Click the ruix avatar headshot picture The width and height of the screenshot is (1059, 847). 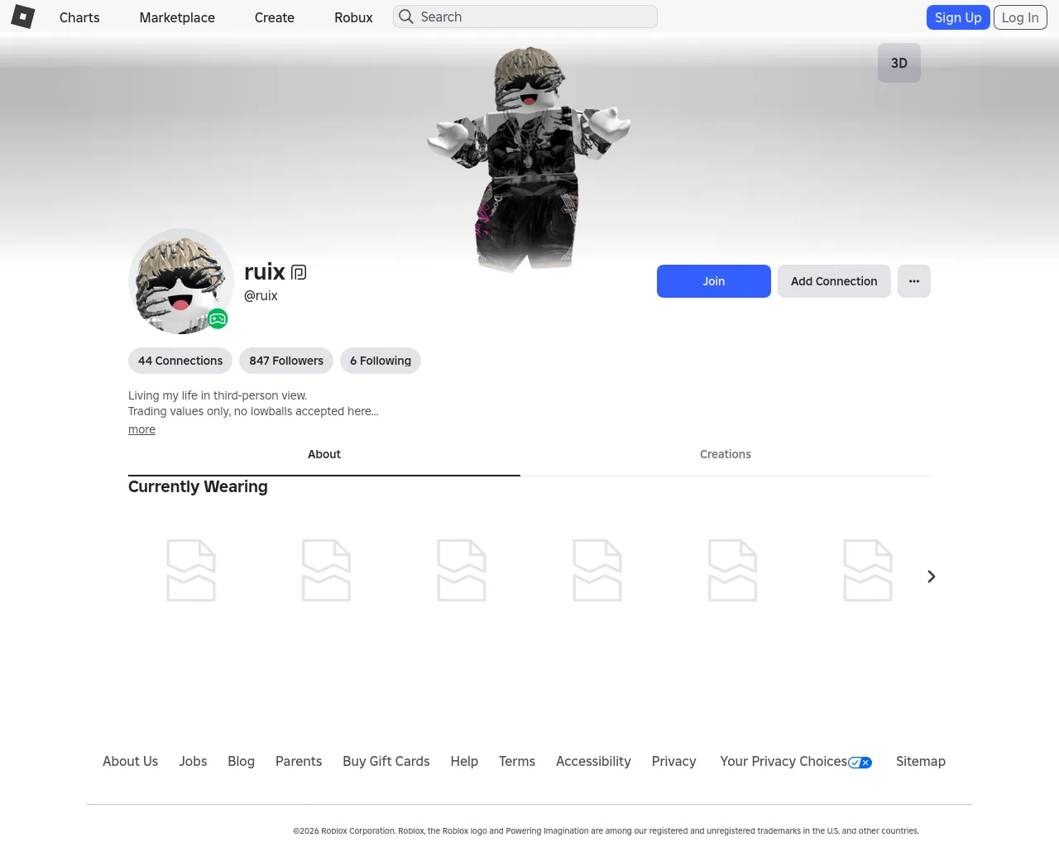pos(181,281)
